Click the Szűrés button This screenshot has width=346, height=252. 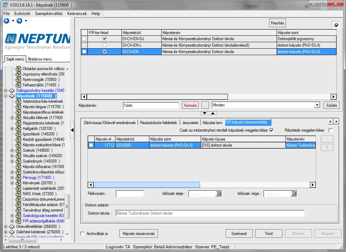[x=331, y=105]
